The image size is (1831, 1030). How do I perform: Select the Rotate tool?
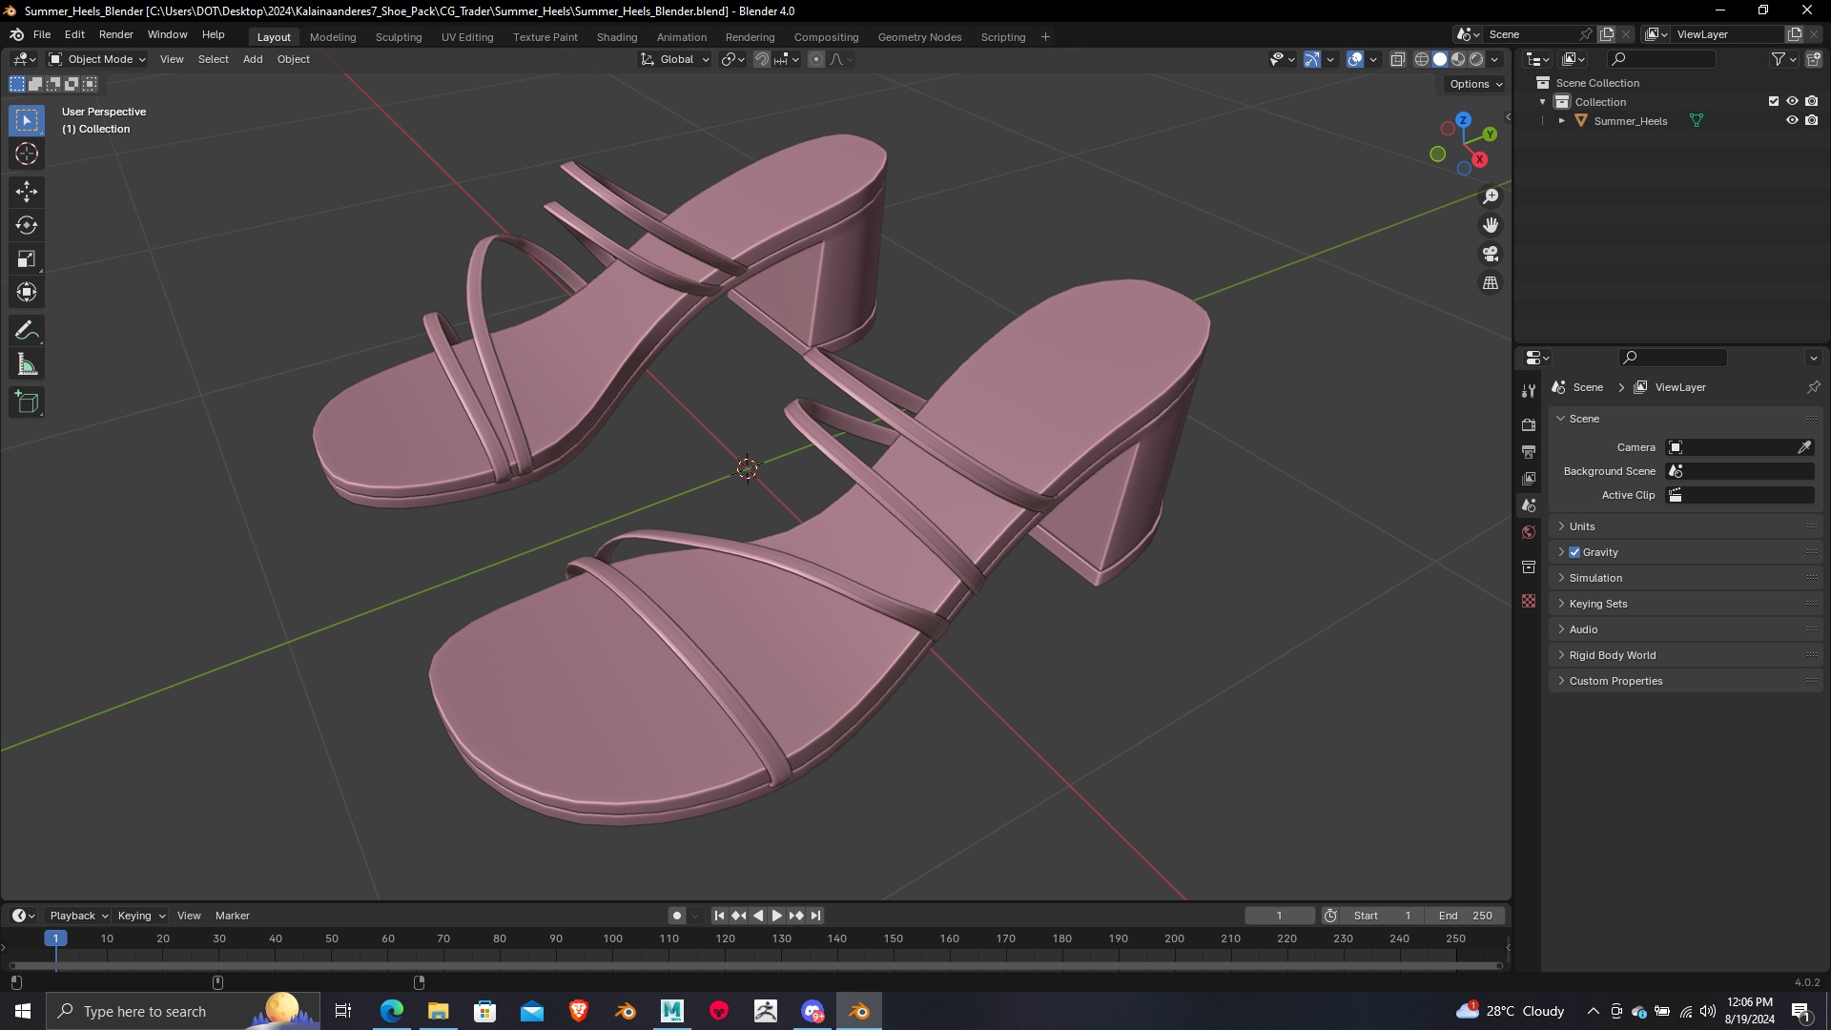pos(27,225)
